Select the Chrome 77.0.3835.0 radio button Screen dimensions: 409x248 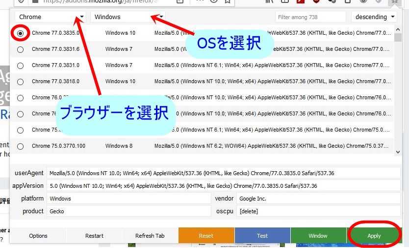(20, 33)
